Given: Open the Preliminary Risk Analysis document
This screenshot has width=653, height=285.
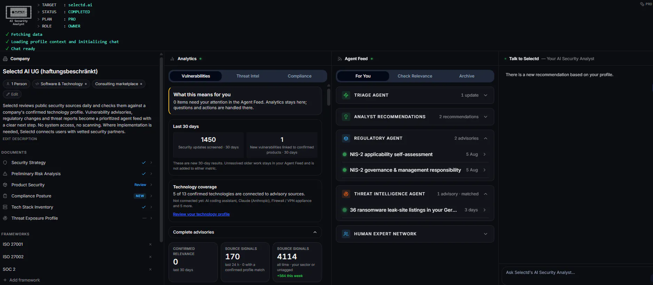Looking at the screenshot, I should click(78, 174).
